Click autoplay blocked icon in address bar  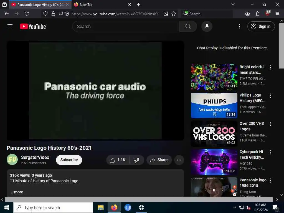point(67,14)
